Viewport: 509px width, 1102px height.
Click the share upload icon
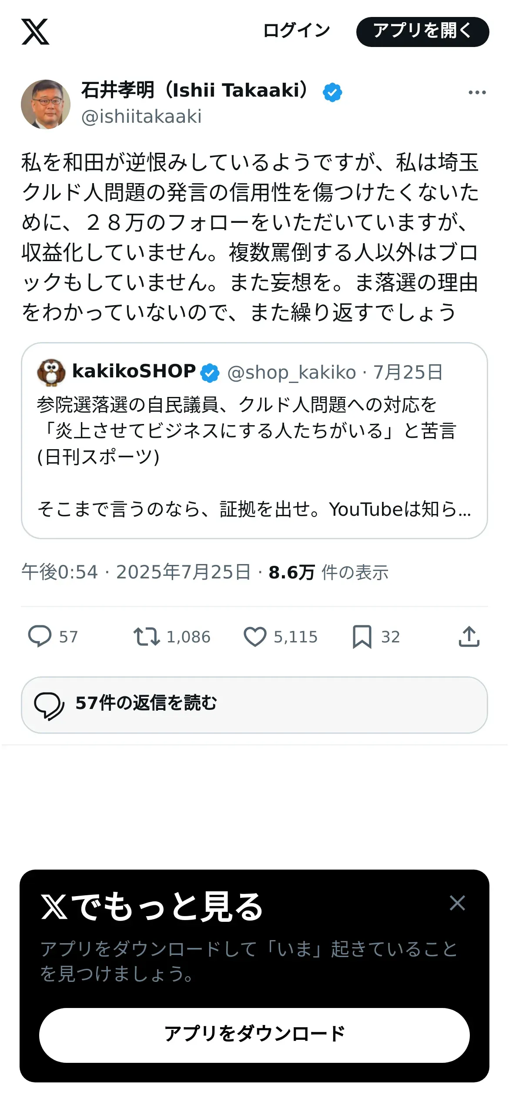tap(469, 636)
